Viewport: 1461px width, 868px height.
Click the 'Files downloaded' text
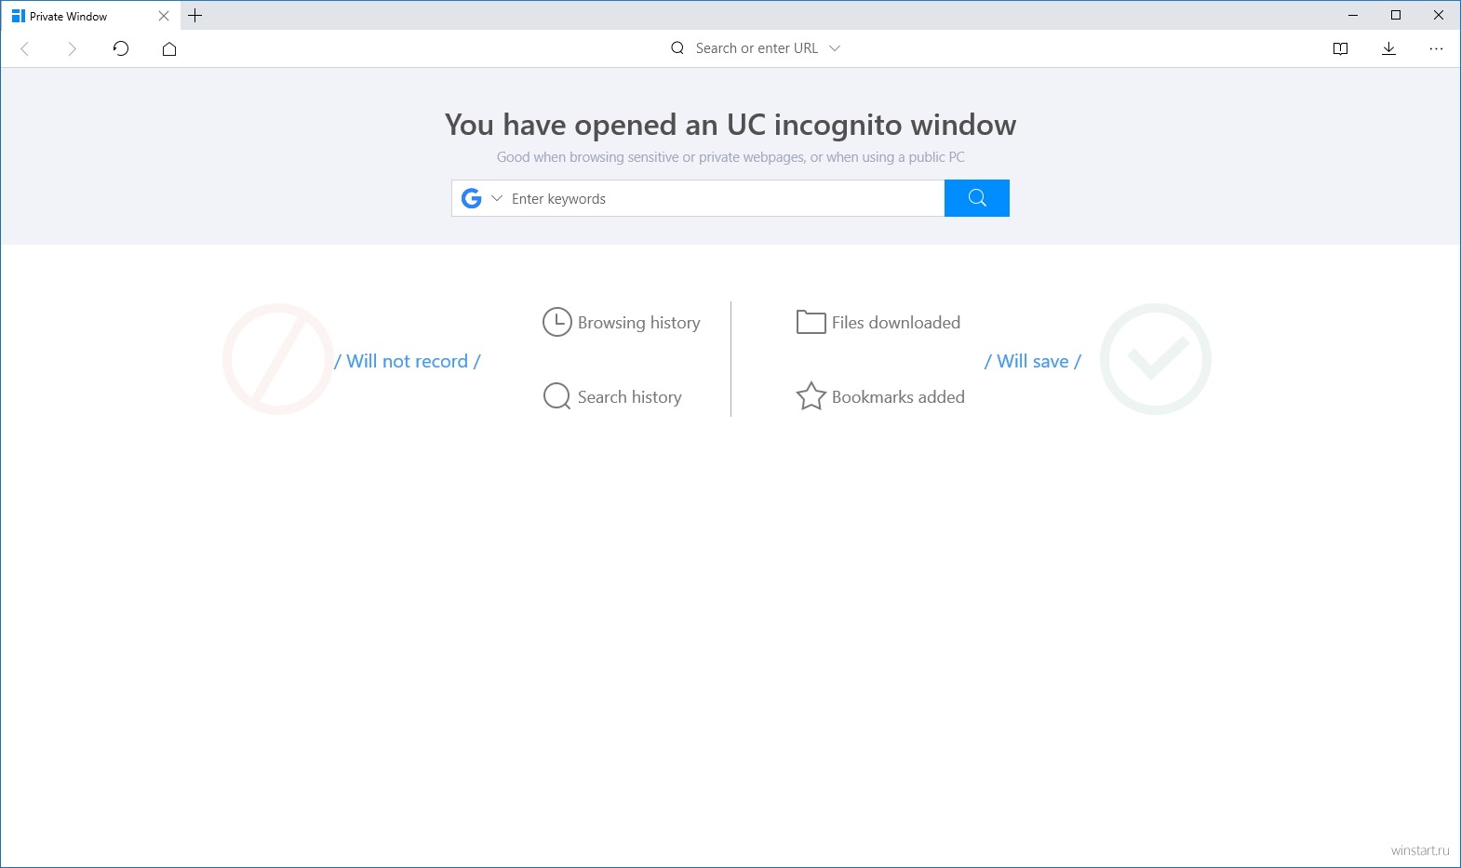tap(896, 323)
